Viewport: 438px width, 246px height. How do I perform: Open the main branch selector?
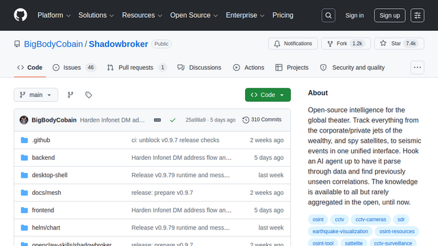[36, 95]
